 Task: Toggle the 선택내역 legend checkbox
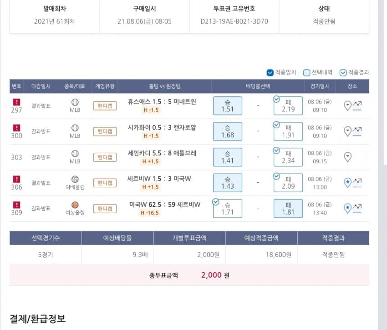point(306,72)
